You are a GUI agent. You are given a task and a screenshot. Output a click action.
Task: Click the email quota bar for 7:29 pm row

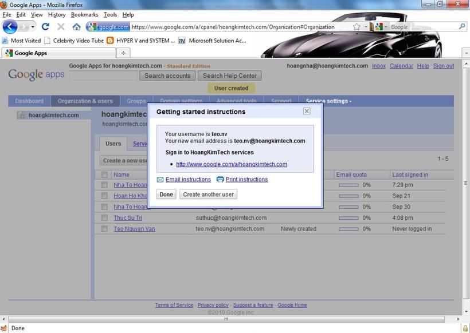[x=348, y=185]
